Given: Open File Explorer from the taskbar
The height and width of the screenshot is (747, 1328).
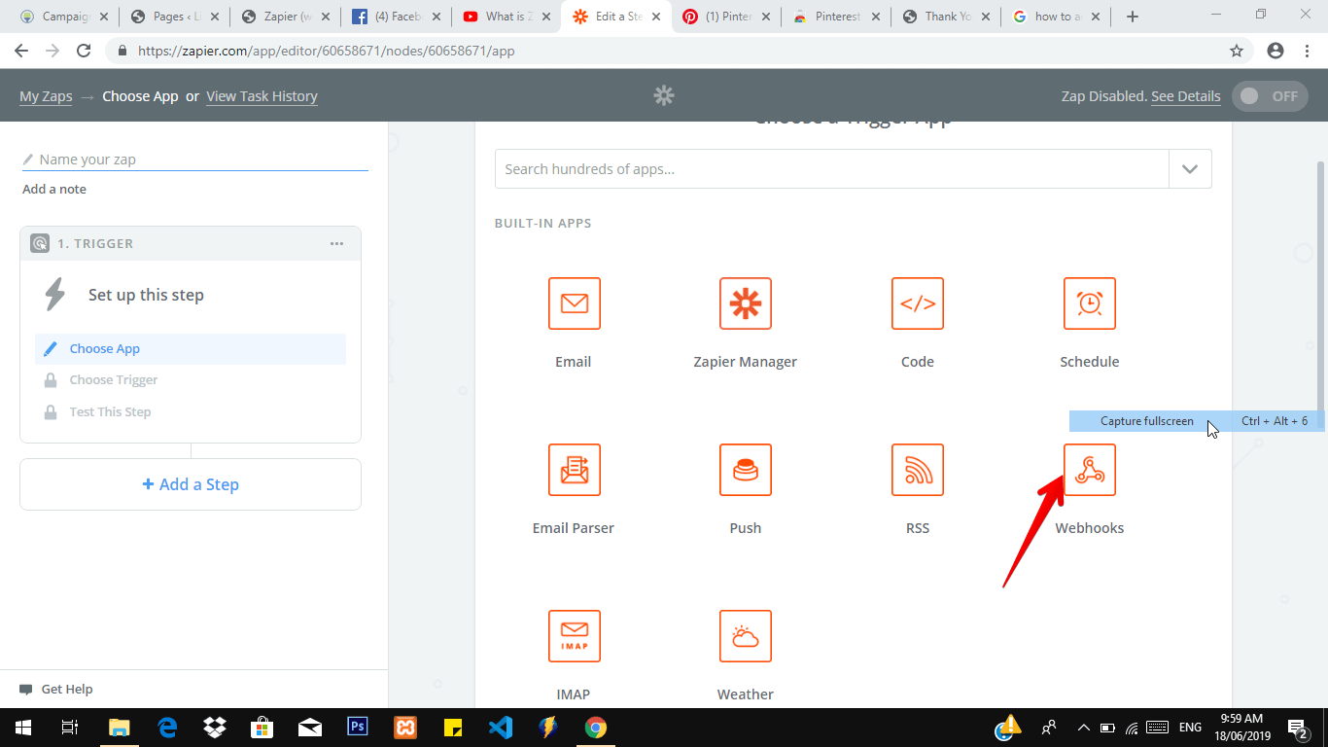Looking at the screenshot, I should point(120,728).
